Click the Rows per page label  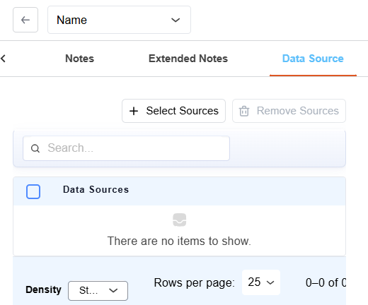click(194, 282)
